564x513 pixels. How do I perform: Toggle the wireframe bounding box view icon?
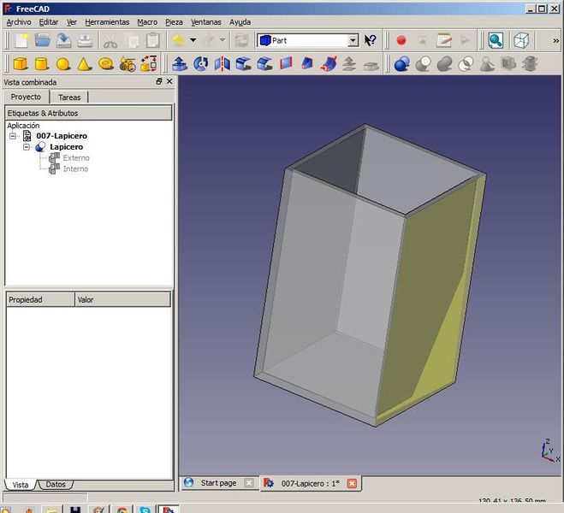pyautogui.click(x=521, y=40)
